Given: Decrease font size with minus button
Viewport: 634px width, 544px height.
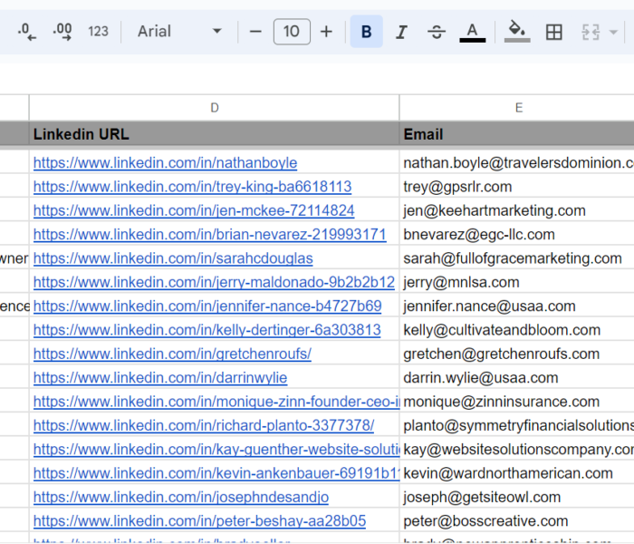Looking at the screenshot, I should [x=255, y=32].
